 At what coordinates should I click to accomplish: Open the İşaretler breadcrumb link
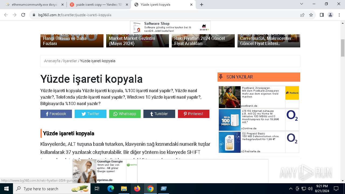(70, 61)
